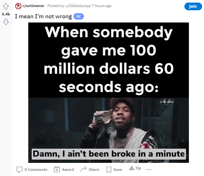Image resolution: width=204 pixels, height=176 pixels.
Task: Open the three-dot more options menu
Action: coord(149,170)
